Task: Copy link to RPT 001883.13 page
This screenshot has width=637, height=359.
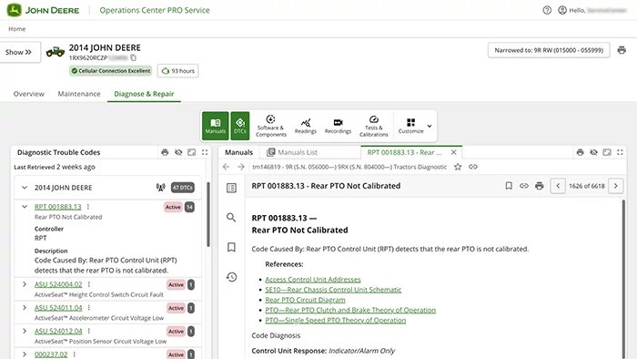Action: (x=524, y=186)
